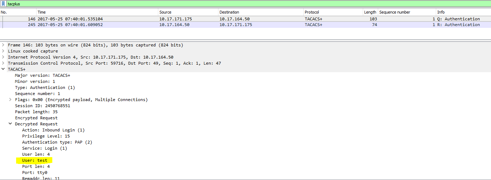Expand the Linux cooked capture node

click(3, 51)
